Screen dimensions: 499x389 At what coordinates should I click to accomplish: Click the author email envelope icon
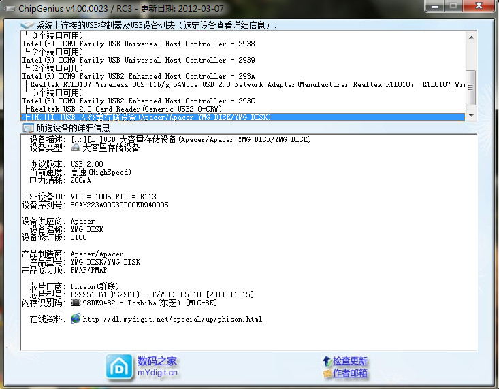[x=327, y=373]
